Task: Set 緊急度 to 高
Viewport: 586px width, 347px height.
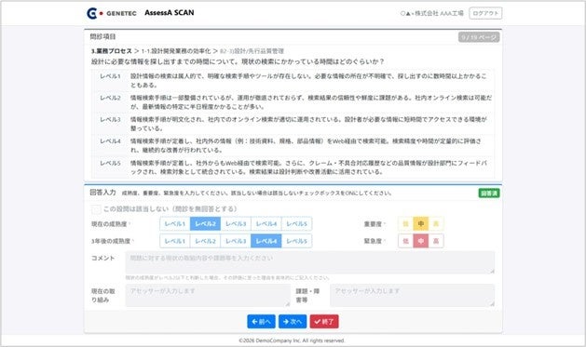Action: (x=436, y=241)
